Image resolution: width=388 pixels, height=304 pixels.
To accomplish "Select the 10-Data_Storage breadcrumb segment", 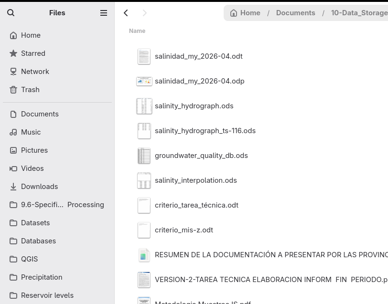I will 359,13.
